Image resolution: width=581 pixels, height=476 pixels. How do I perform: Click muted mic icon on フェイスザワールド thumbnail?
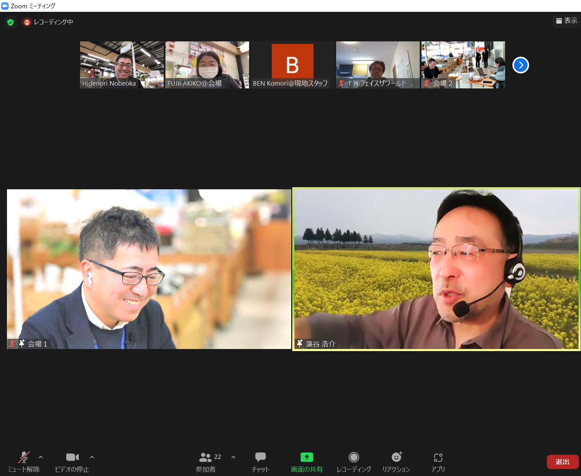(341, 83)
